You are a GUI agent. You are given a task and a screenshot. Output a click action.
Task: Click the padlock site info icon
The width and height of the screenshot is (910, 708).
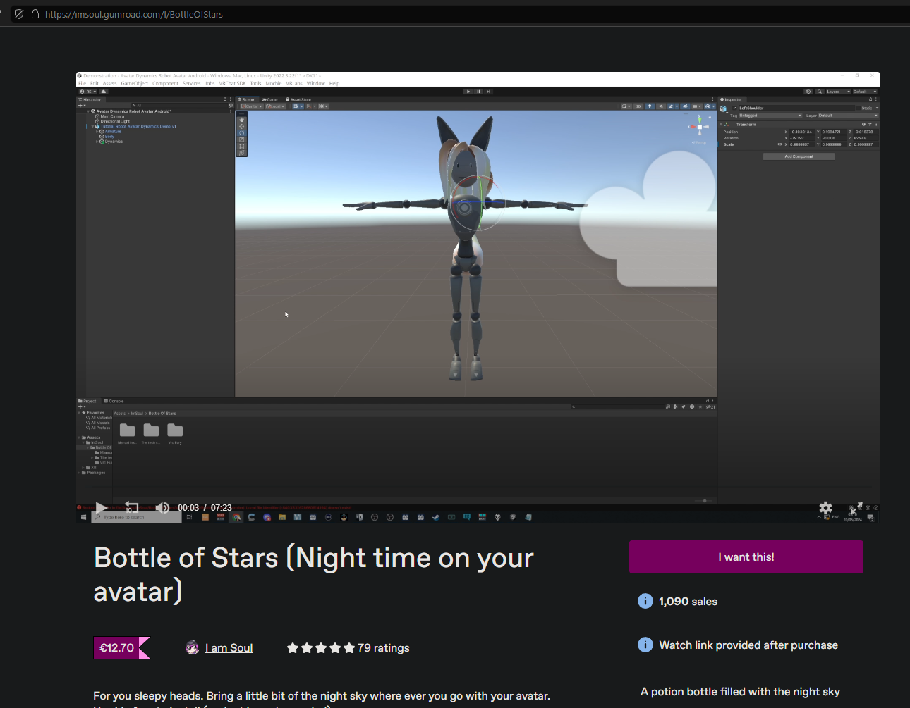pyautogui.click(x=35, y=14)
